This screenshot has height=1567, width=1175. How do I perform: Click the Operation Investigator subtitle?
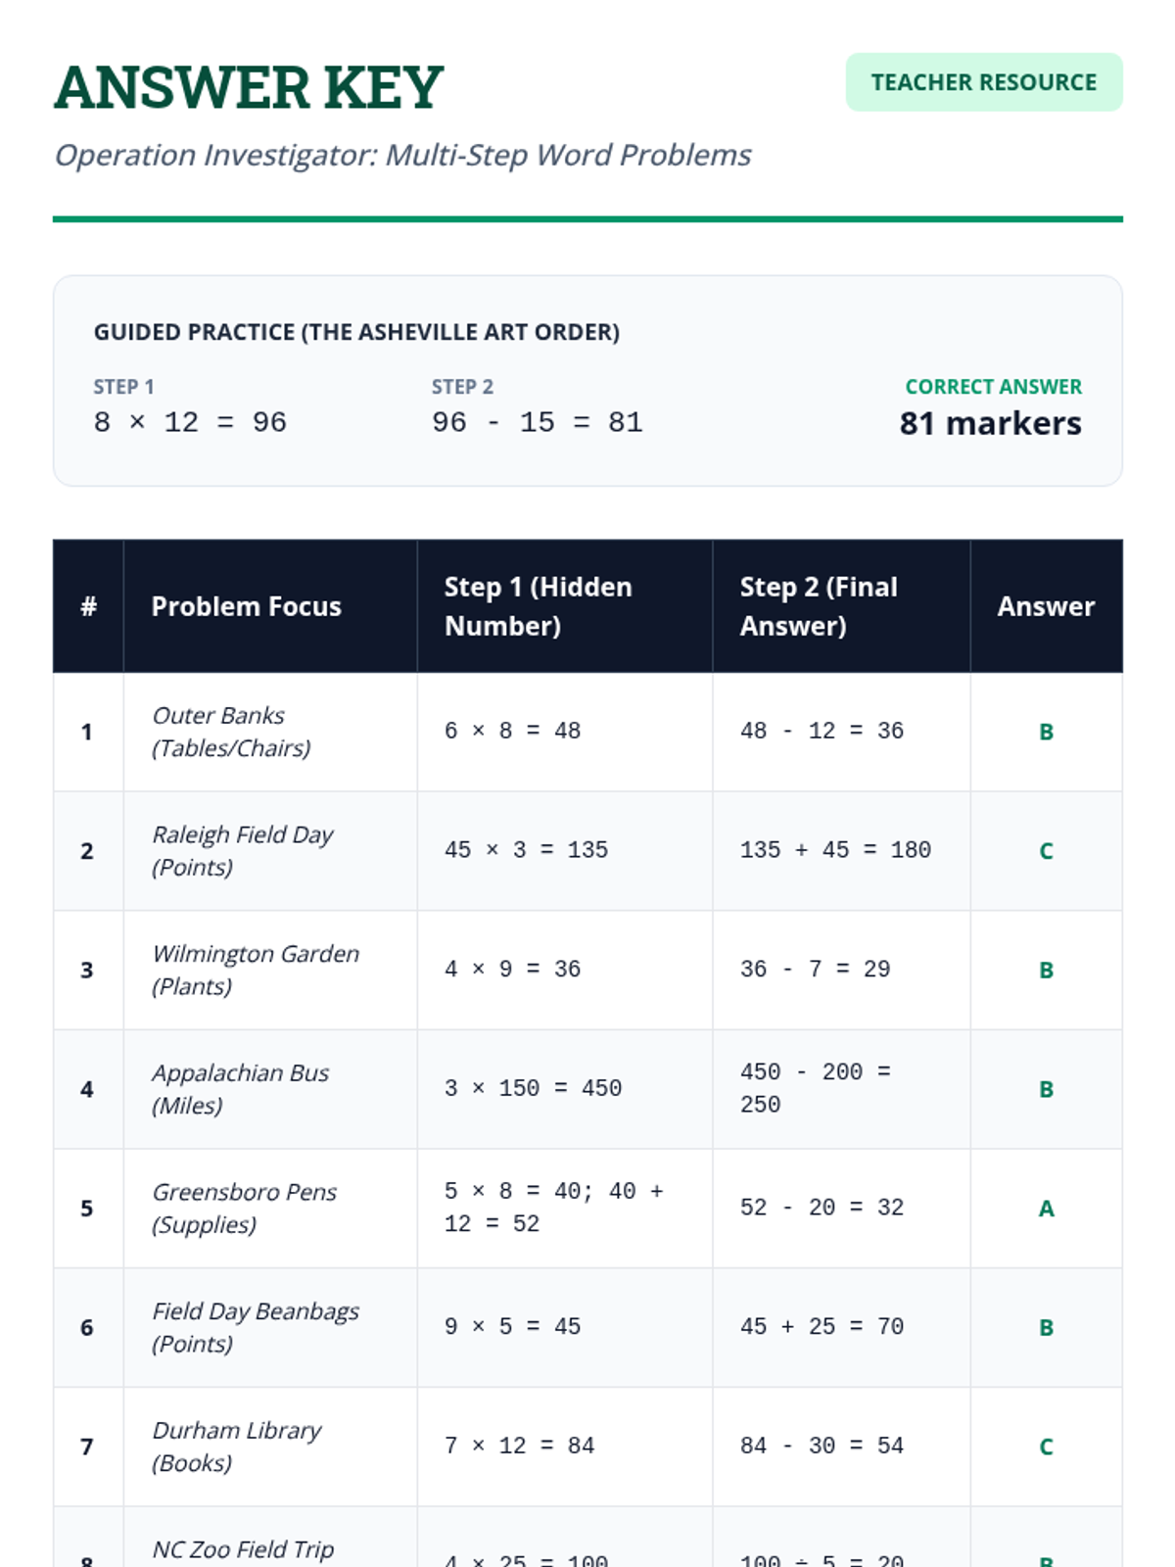click(x=402, y=155)
